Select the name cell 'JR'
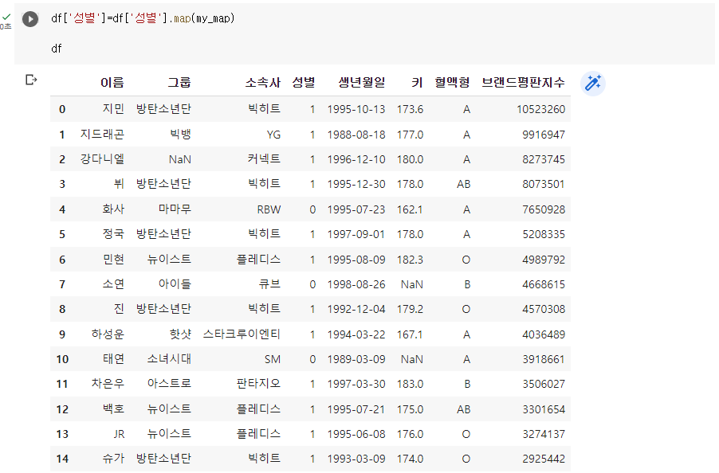The width and height of the screenshot is (719, 473). 119,434
